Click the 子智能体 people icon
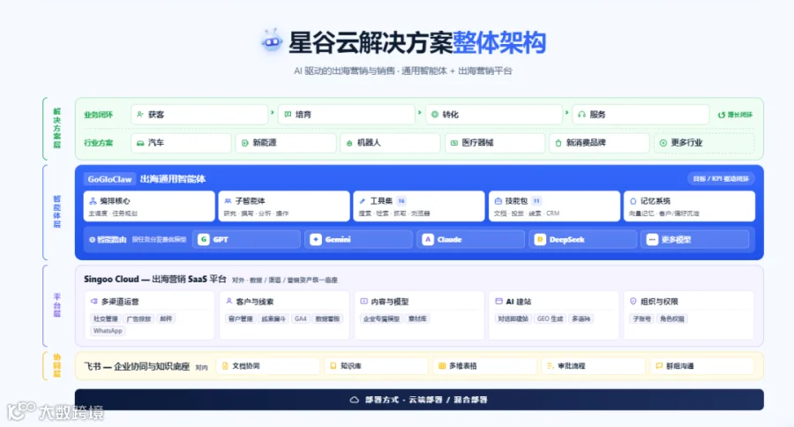Screen dimensions: 794x427 228,201
